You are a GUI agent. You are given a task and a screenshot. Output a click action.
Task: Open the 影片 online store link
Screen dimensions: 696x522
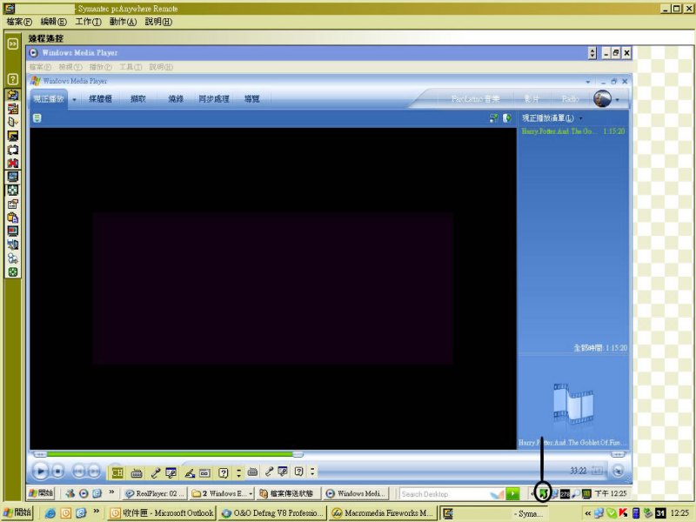(532, 99)
